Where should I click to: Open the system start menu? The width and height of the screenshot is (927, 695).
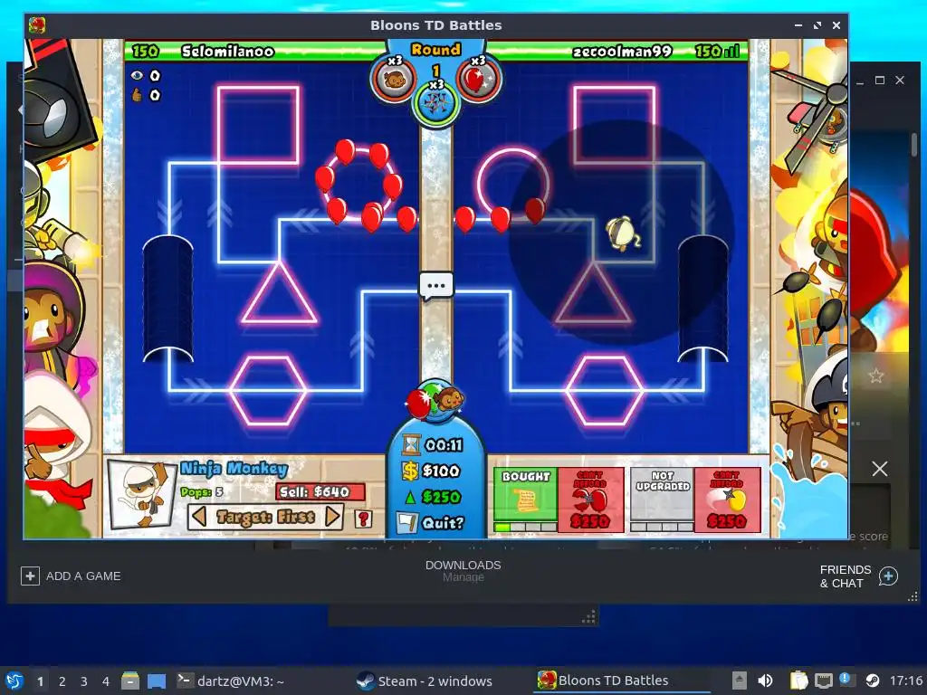(14, 681)
